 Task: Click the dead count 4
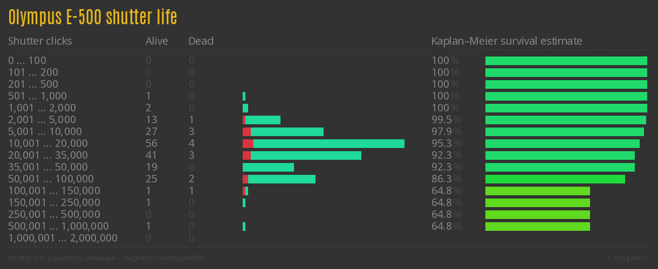point(191,144)
